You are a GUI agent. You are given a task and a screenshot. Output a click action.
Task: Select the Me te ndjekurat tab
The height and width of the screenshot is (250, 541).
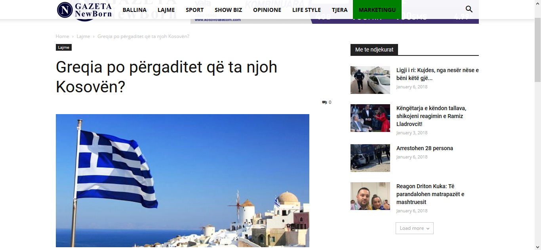coord(374,50)
